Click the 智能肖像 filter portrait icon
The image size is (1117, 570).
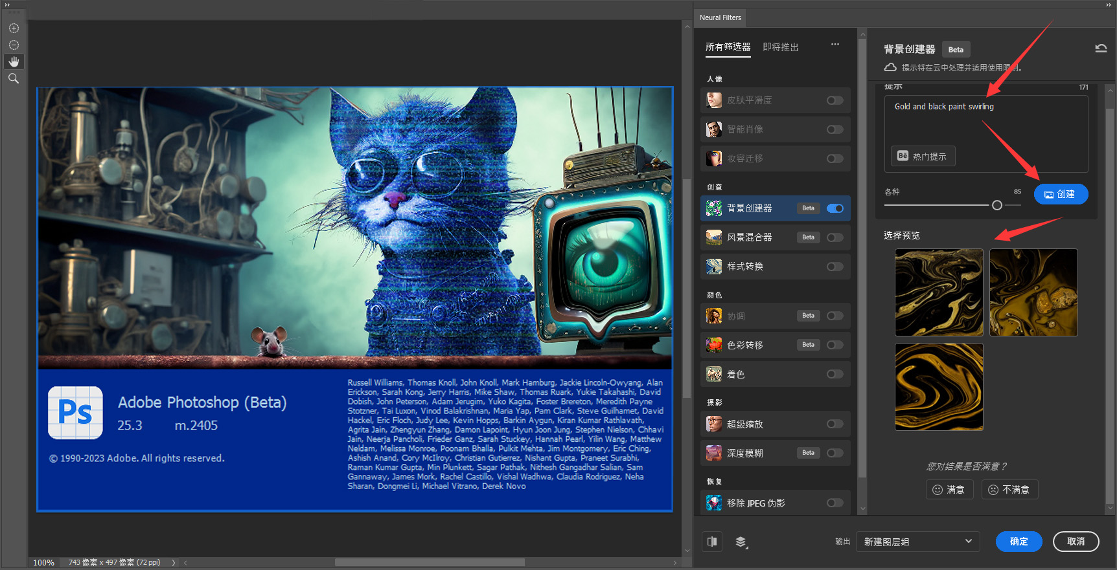714,129
